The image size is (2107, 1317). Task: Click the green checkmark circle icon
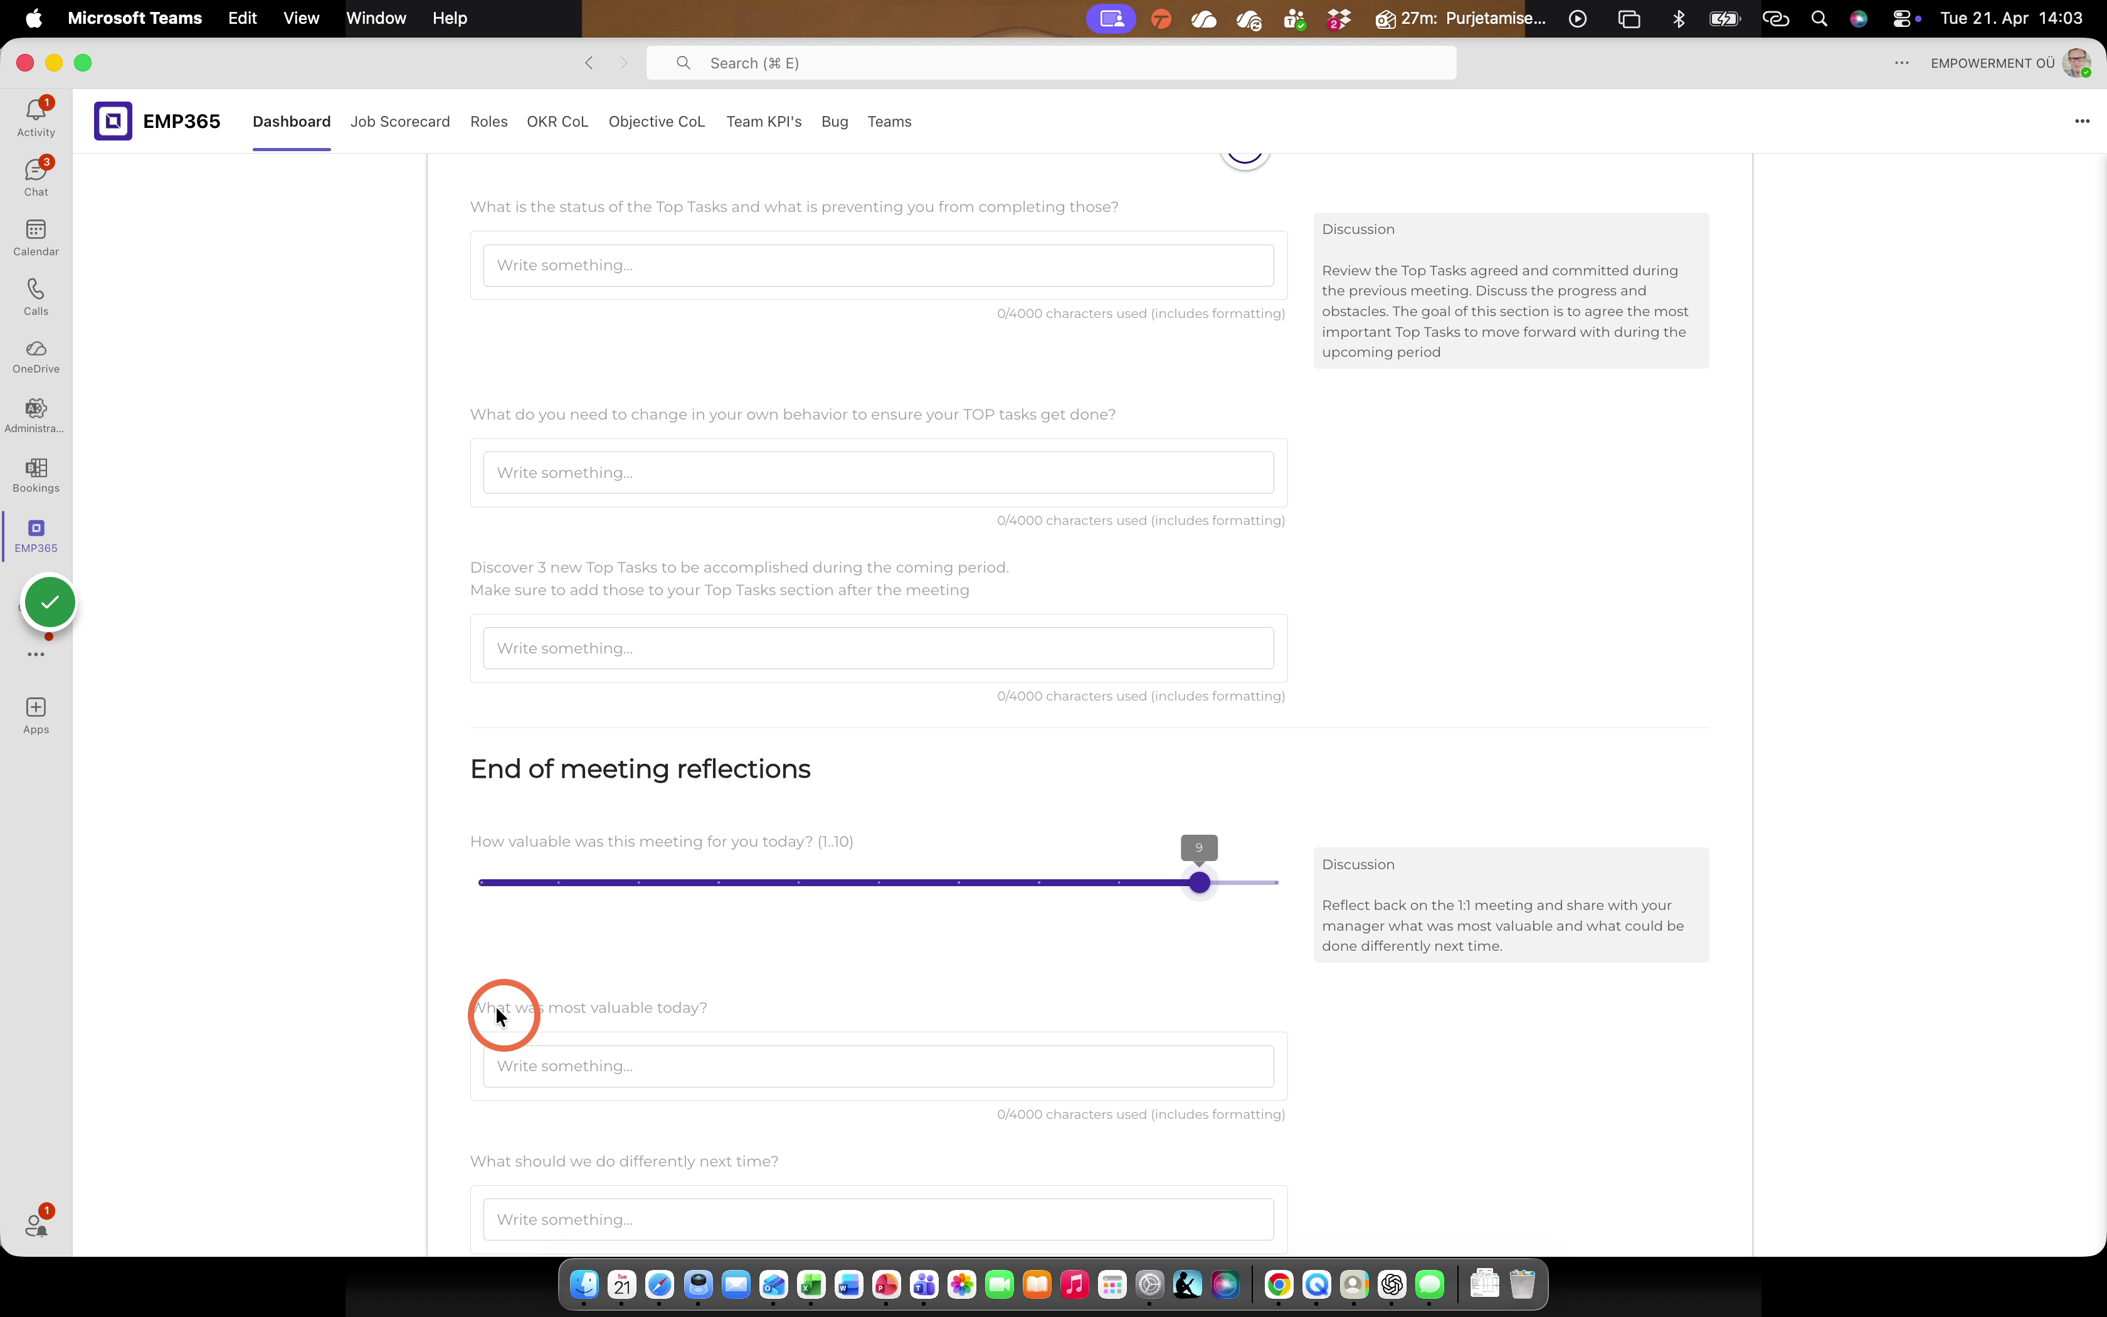(x=50, y=602)
